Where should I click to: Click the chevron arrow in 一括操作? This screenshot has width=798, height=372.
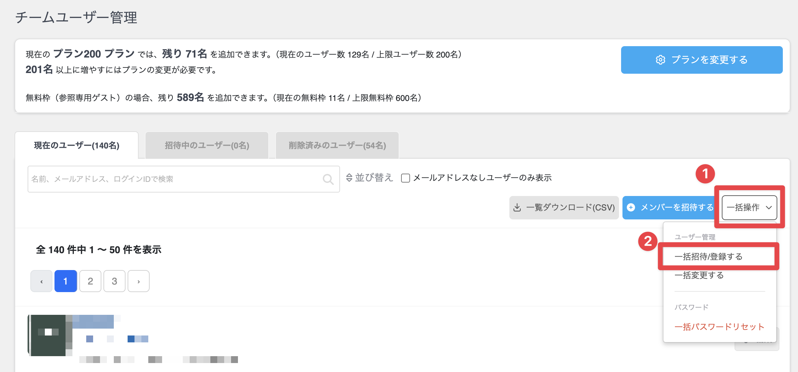click(x=769, y=208)
